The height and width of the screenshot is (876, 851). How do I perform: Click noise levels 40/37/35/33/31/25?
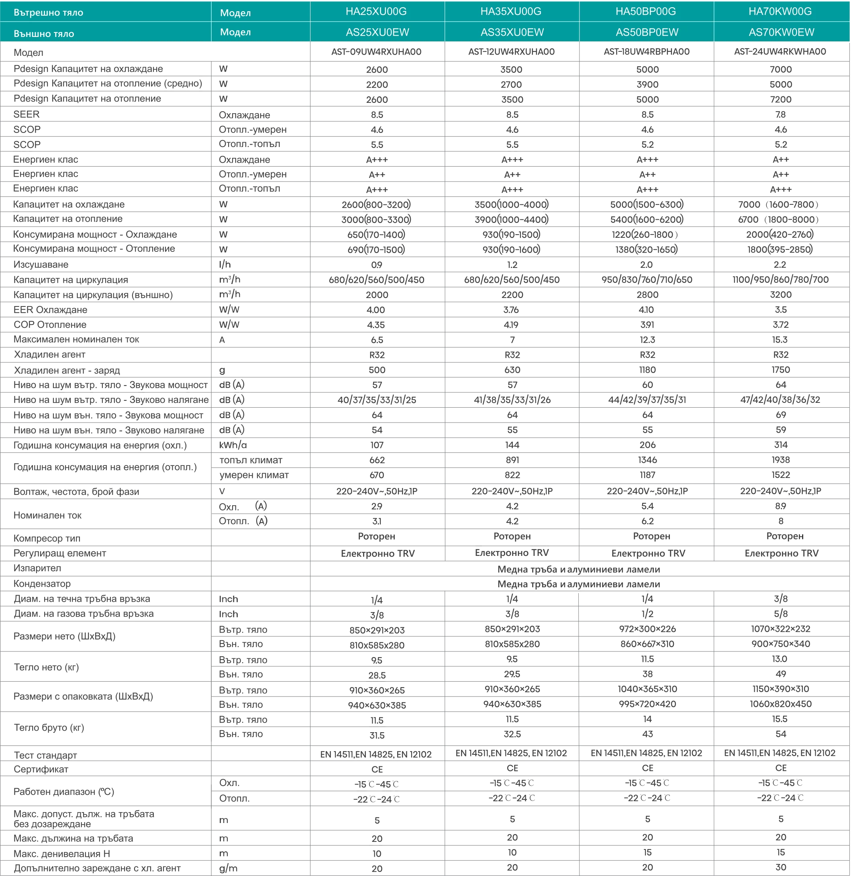(x=377, y=400)
